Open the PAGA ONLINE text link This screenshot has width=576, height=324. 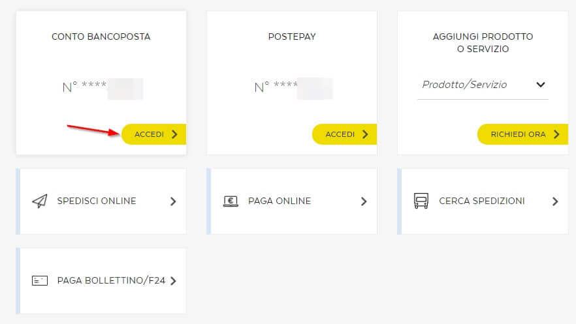pos(280,201)
